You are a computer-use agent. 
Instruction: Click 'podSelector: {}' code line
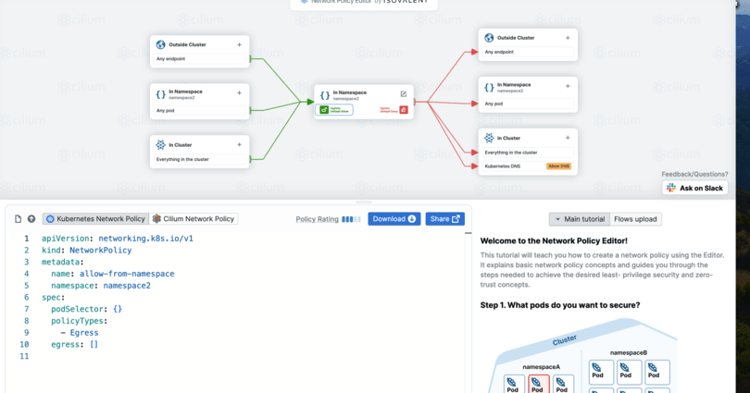[x=87, y=309]
